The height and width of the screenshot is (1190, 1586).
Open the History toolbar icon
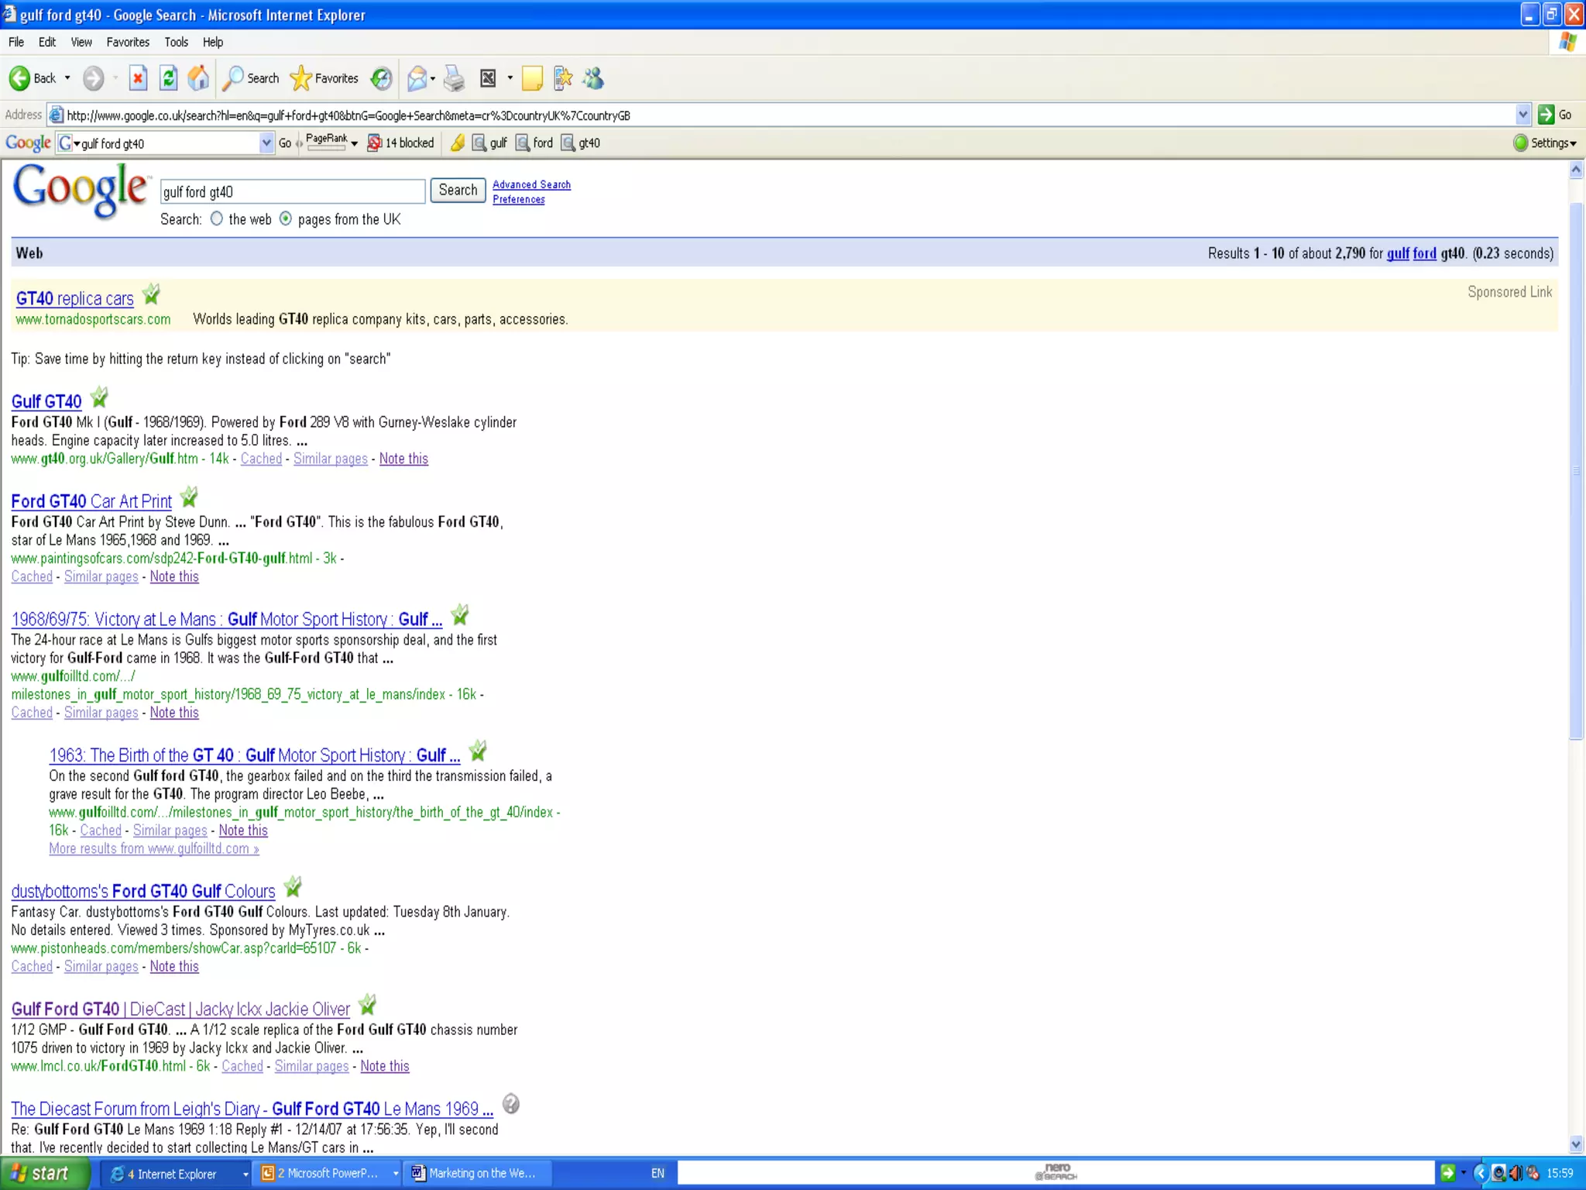pos(381,78)
